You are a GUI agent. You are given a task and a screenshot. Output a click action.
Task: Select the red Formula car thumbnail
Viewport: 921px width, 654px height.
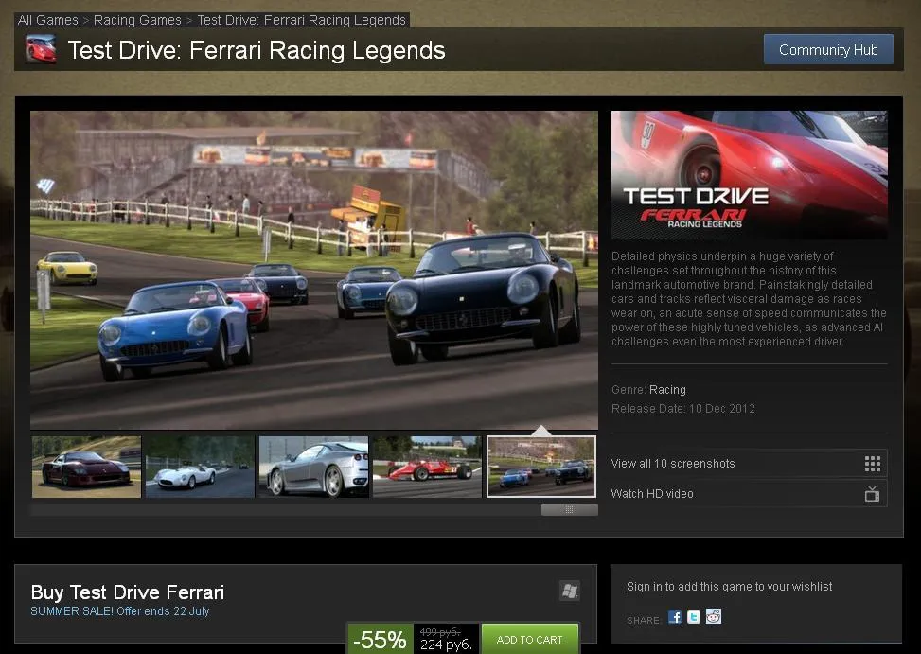pos(427,467)
